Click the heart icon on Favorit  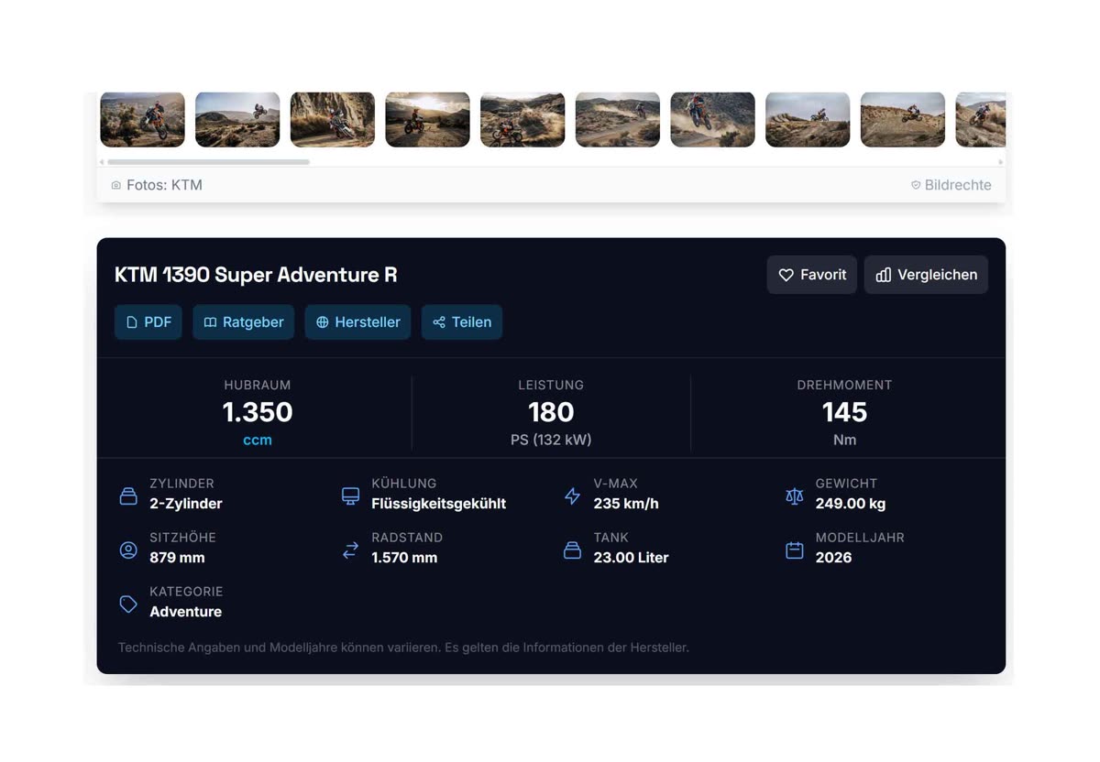point(786,275)
